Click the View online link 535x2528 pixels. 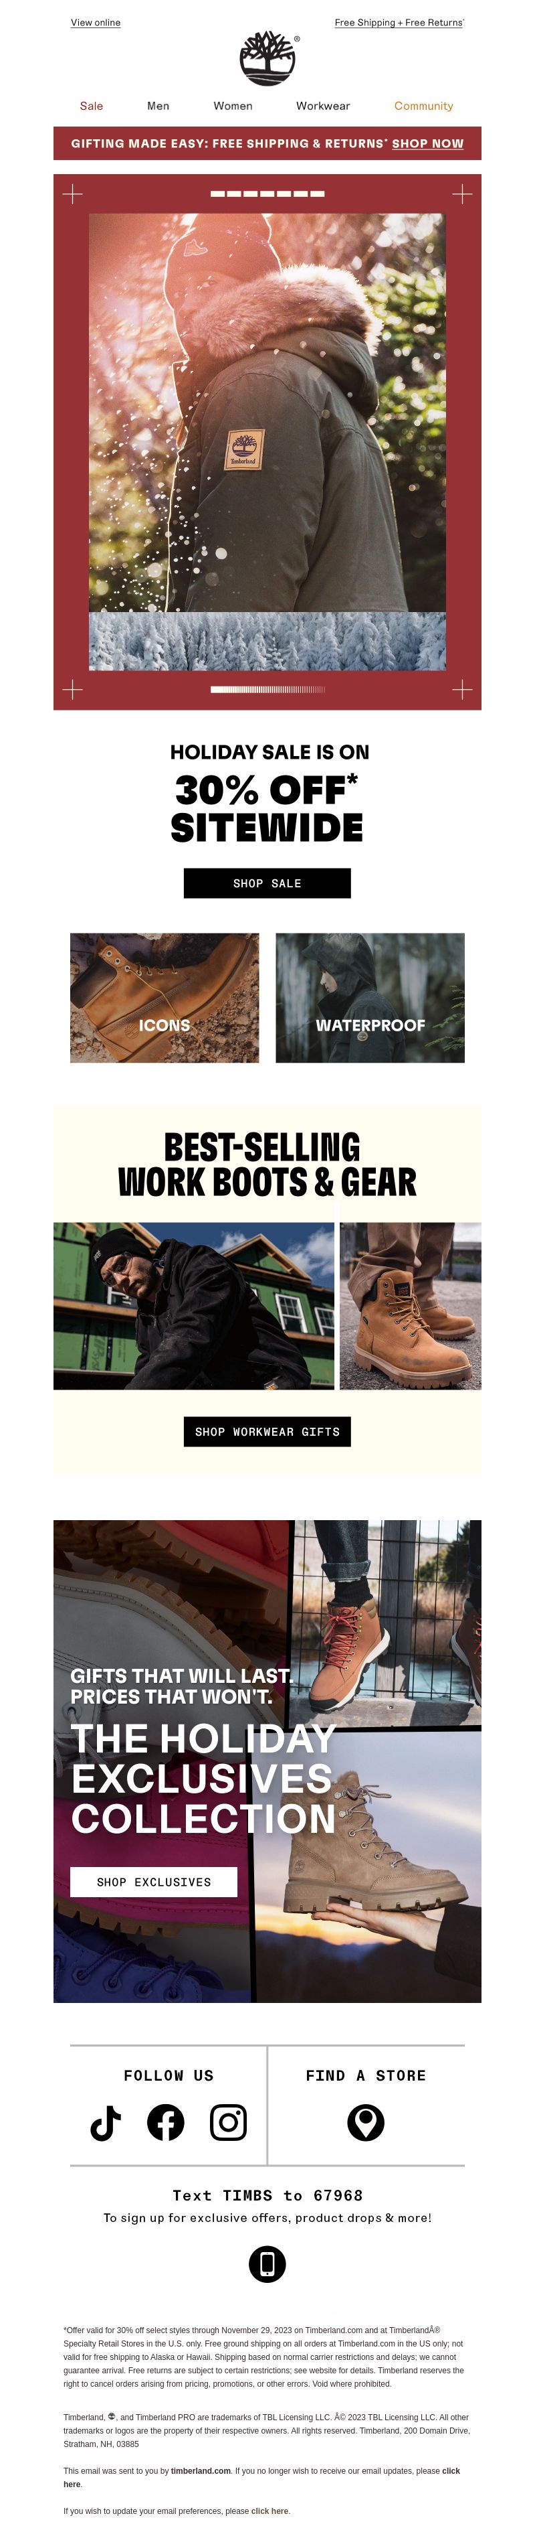click(95, 23)
